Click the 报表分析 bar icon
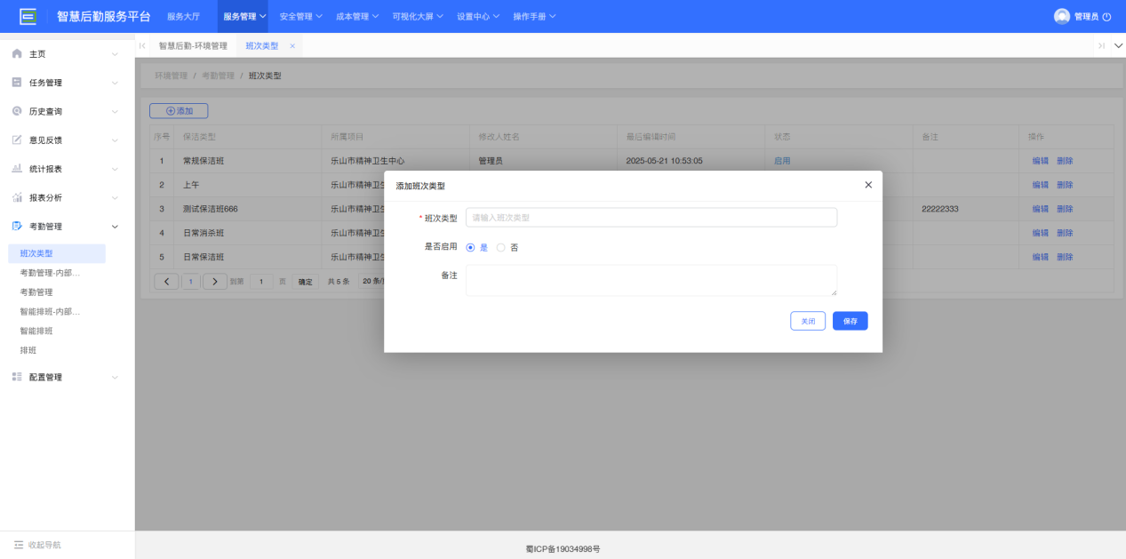Screen dimensions: 1126x559 (x=17, y=197)
